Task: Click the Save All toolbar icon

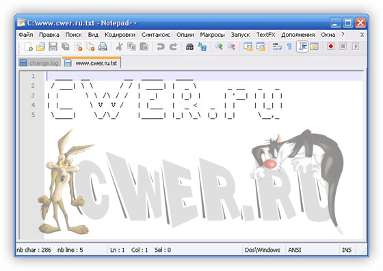Action: tap(66, 46)
